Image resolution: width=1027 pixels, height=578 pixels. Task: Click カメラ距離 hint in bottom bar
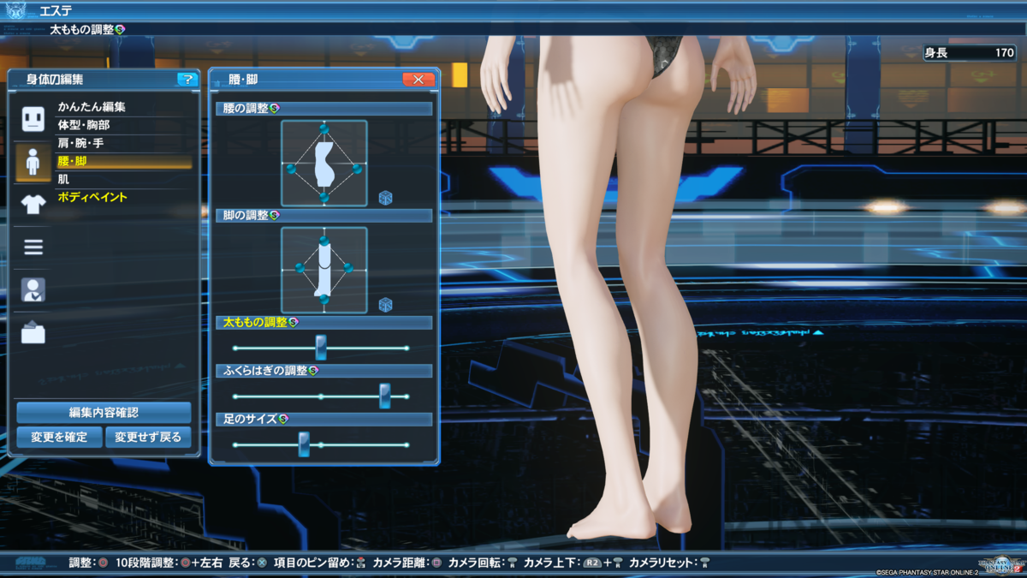[x=407, y=563]
